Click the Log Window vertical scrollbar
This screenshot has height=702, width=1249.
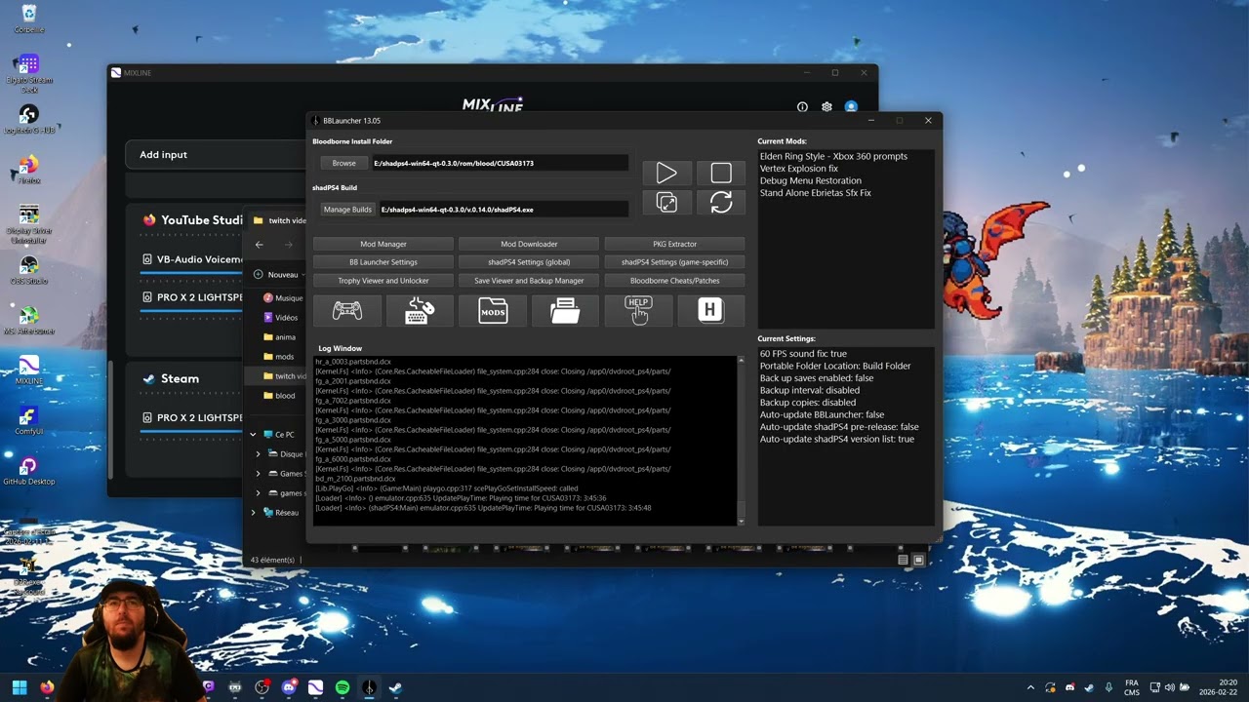point(741,441)
